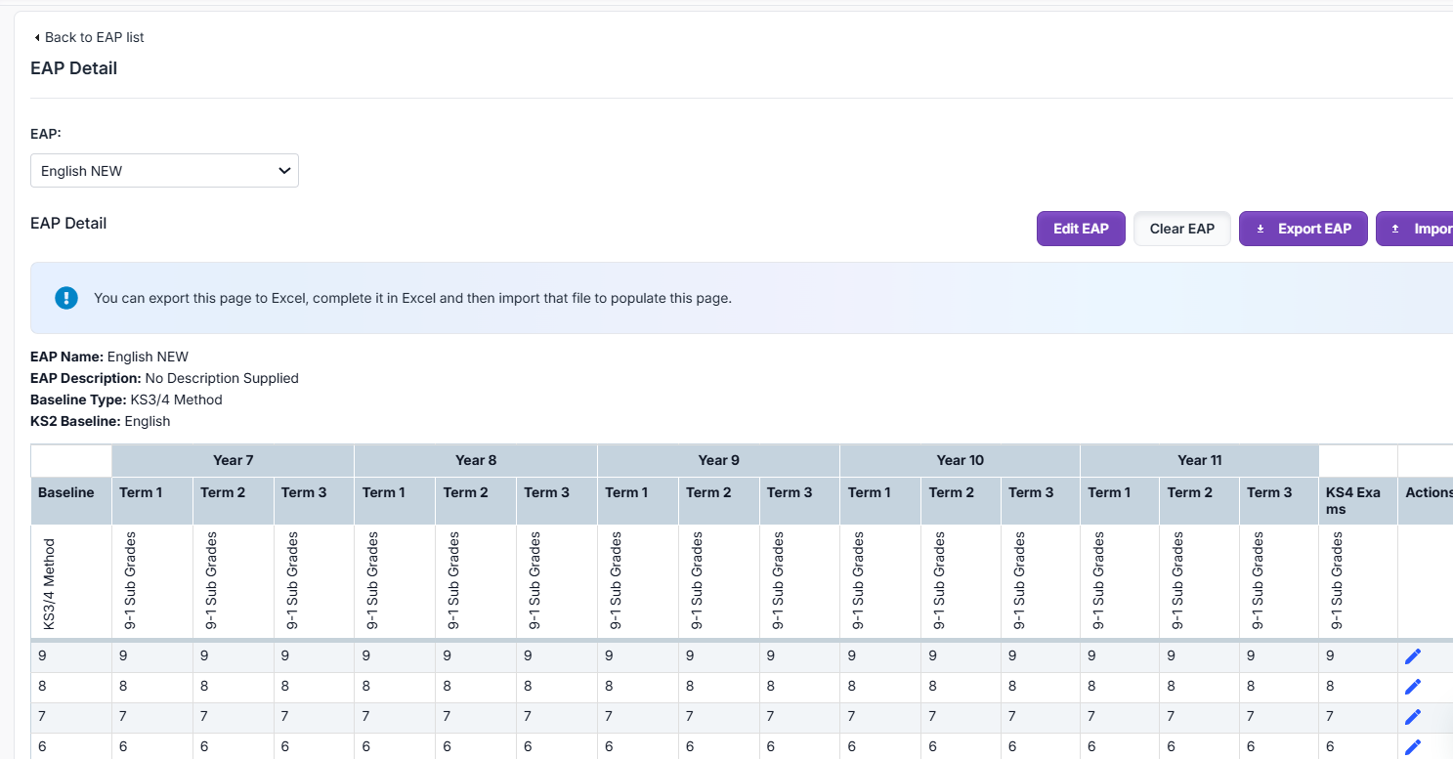Click the pencil edit icon for row 6
1453x759 pixels.
click(x=1412, y=747)
